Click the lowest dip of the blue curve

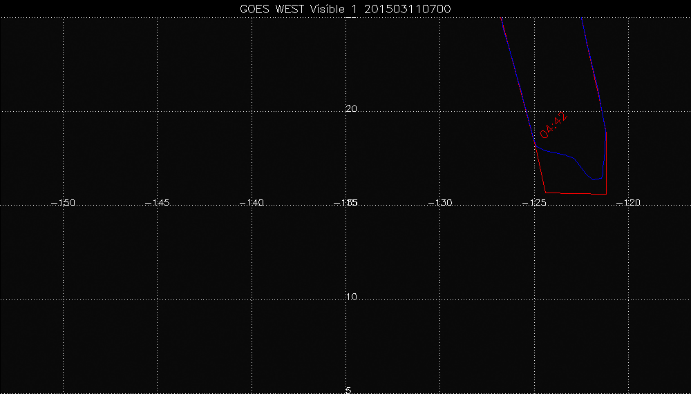tap(594, 179)
